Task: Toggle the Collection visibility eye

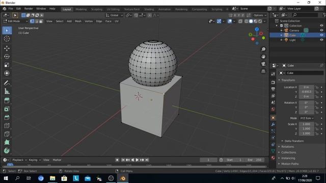Action: pyautogui.click(x=321, y=26)
